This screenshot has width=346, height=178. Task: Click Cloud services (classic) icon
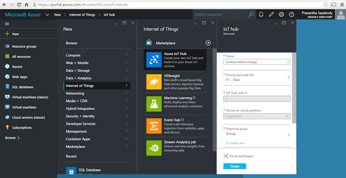point(7,117)
